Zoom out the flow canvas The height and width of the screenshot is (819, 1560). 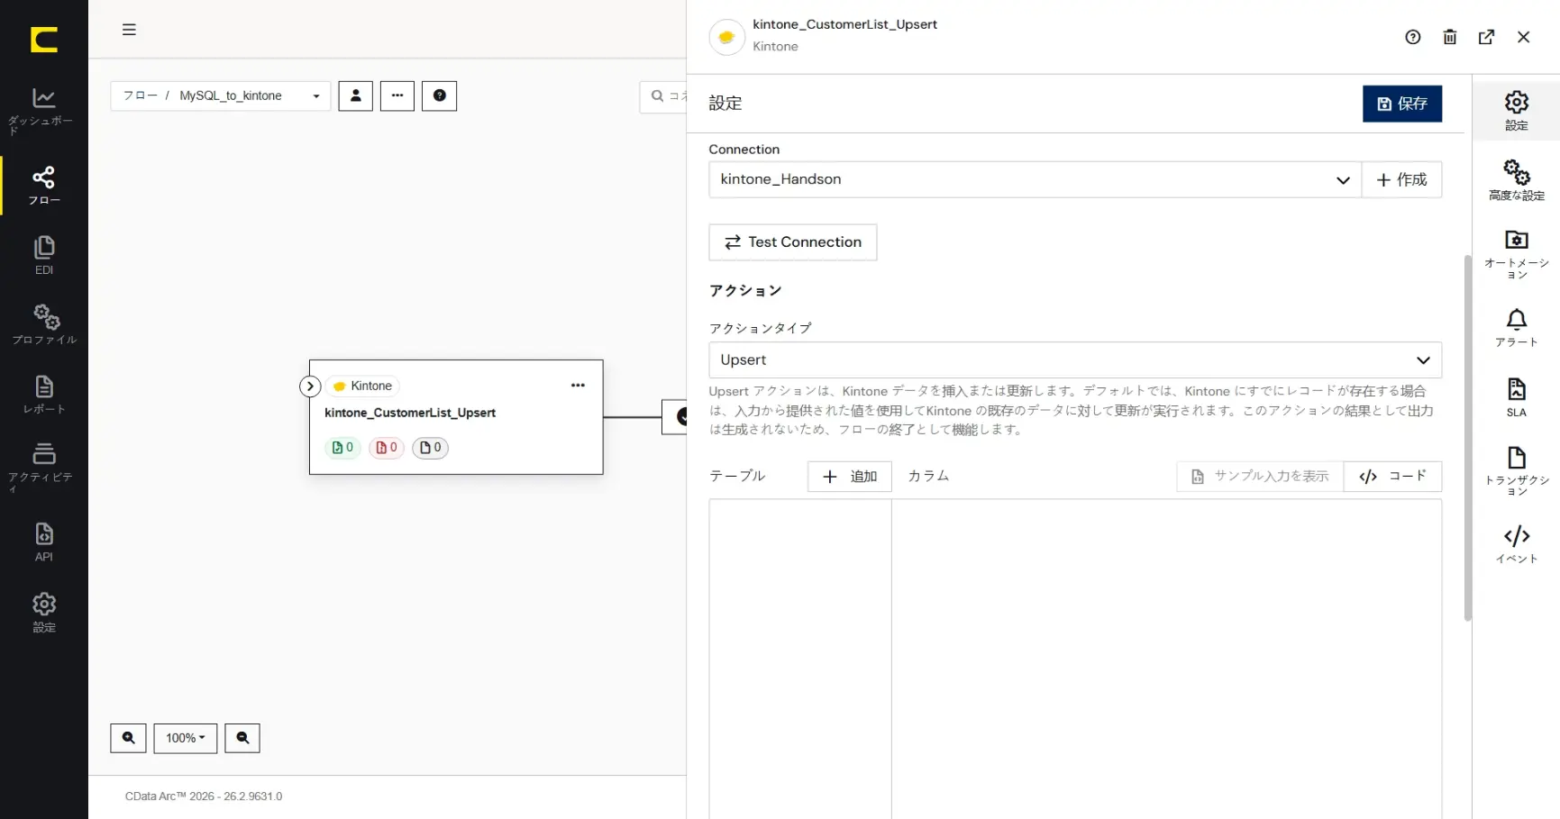coord(242,738)
